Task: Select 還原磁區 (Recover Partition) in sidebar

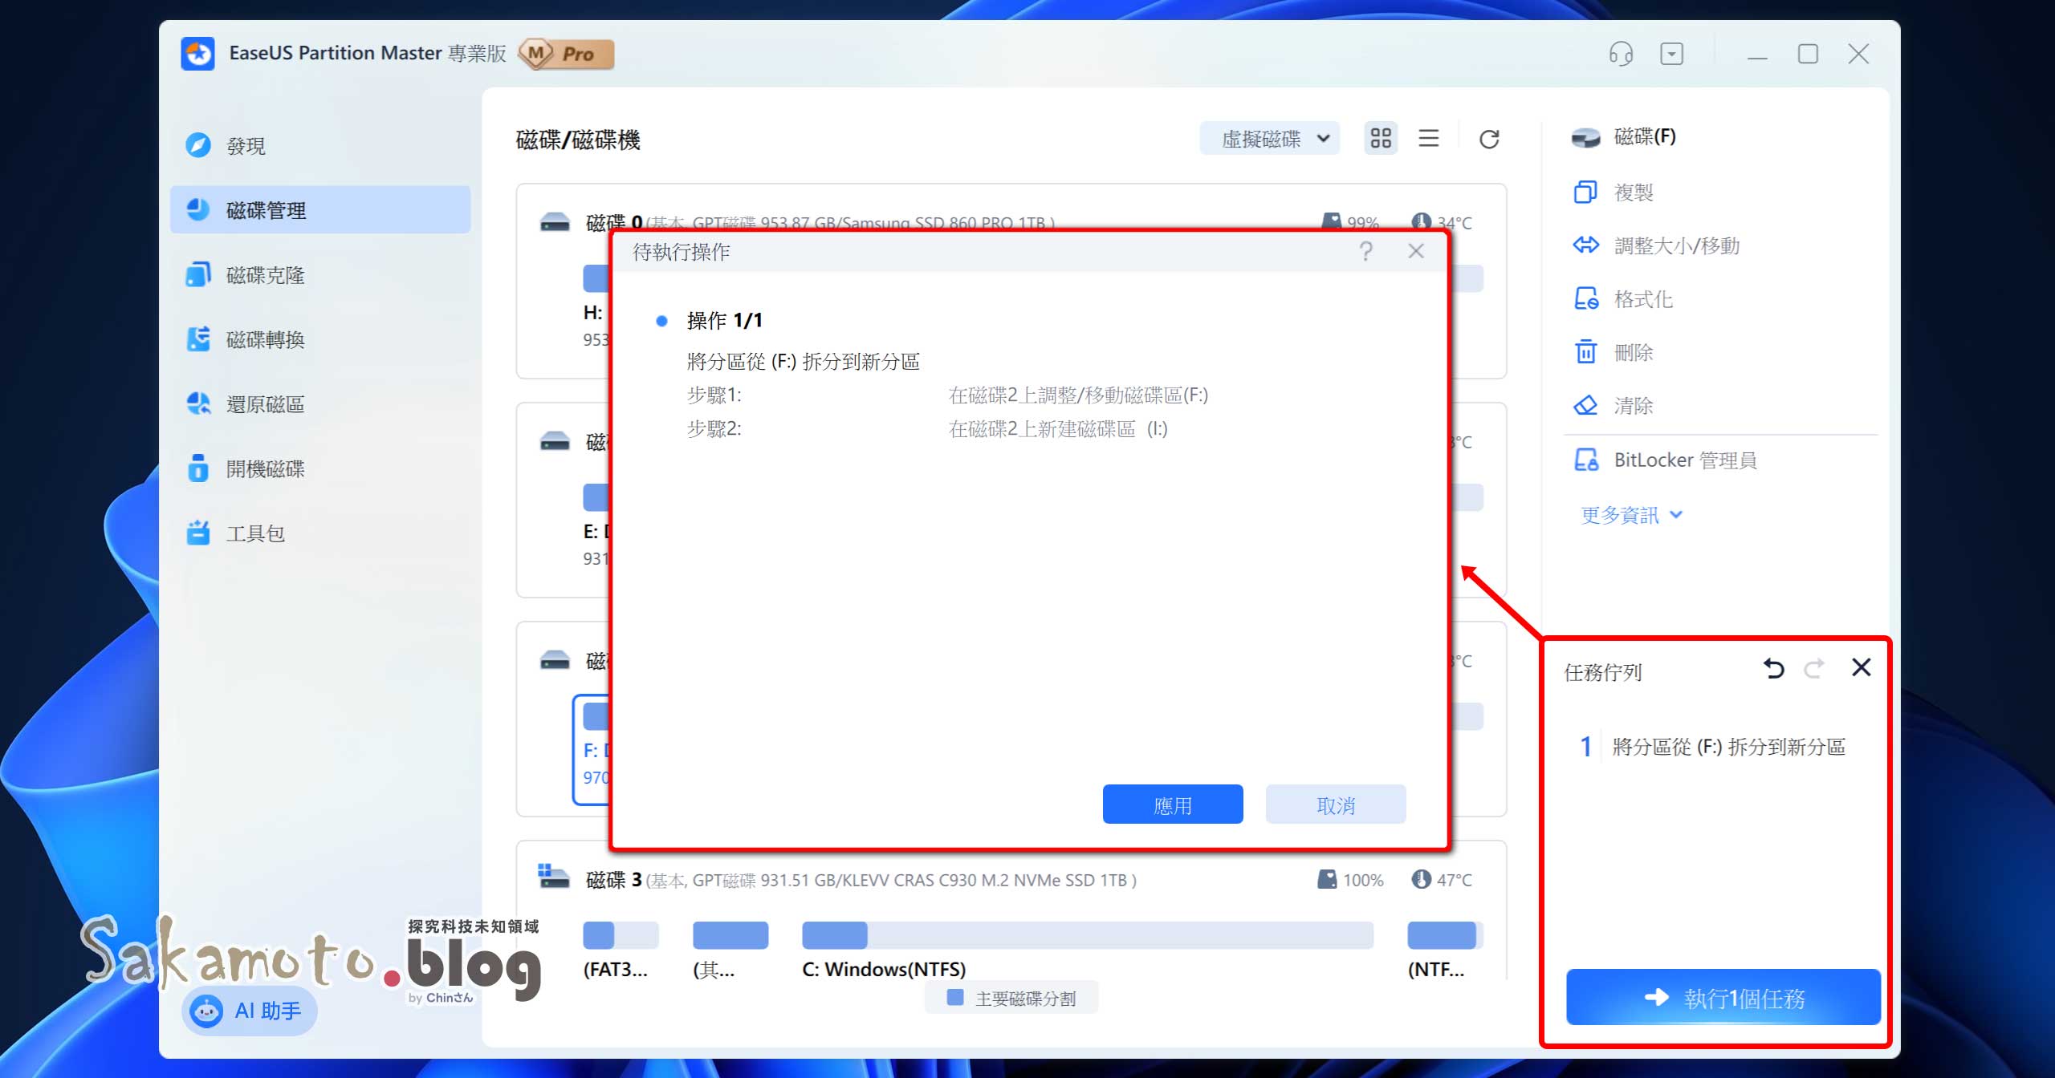Action: click(265, 403)
